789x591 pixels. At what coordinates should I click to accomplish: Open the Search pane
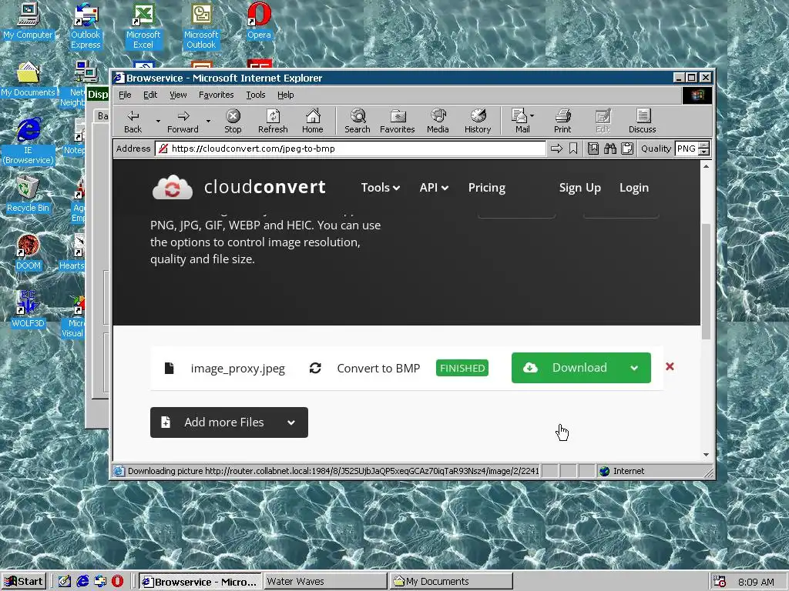click(358, 122)
